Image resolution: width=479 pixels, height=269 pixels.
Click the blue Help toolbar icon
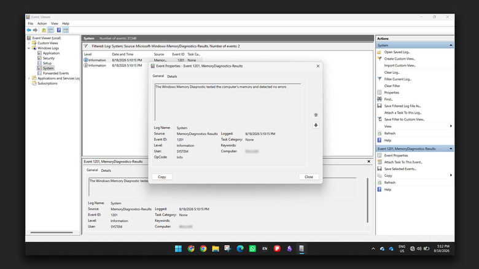pyautogui.click(x=59, y=30)
